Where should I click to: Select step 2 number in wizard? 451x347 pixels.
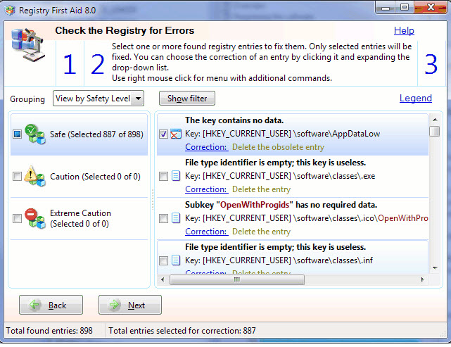98,65
